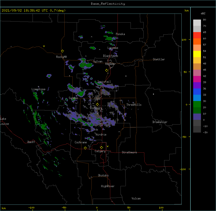Click the 80 value on the dBZ scale
The image size is (216, 211).
[204, 20]
